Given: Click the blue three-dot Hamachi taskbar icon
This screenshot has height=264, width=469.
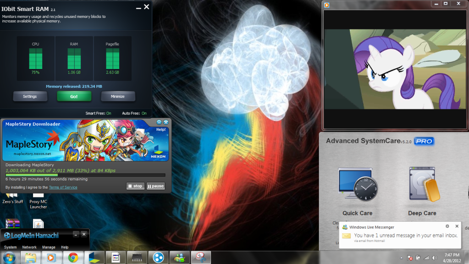Looking at the screenshot, I should [x=158, y=258].
